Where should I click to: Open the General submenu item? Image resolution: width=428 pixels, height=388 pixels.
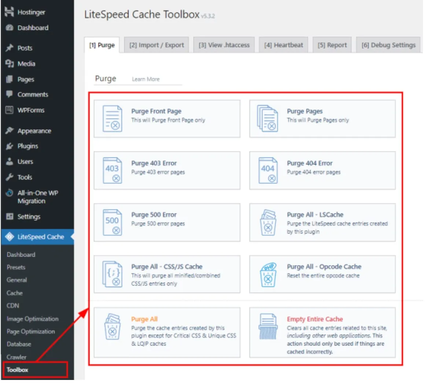tap(16, 280)
